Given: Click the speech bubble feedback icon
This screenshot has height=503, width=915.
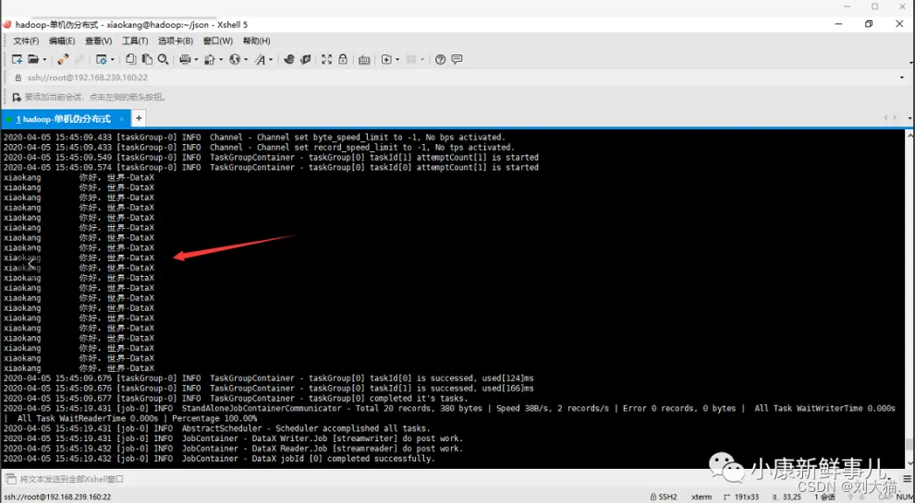Looking at the screenshot, I should coord(457,59).
